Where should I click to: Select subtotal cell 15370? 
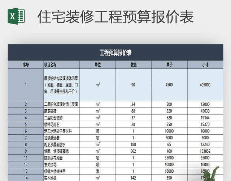[205, 125]
